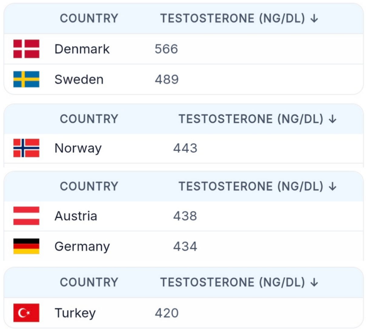Viewport: 366px width, 331px height.
Task: Click the COUNTRY column header above Austria
Action: tap(89, 187)
